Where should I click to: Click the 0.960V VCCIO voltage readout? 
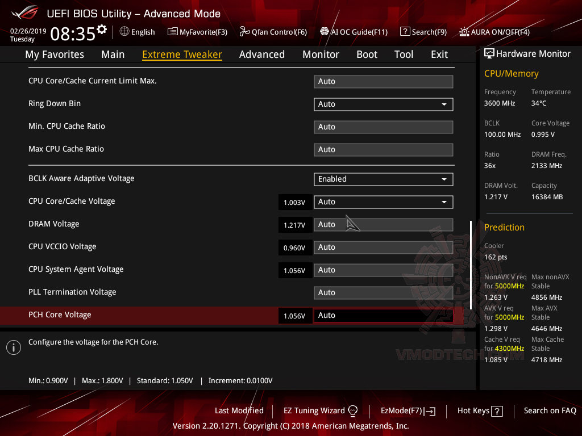[295, 248]
